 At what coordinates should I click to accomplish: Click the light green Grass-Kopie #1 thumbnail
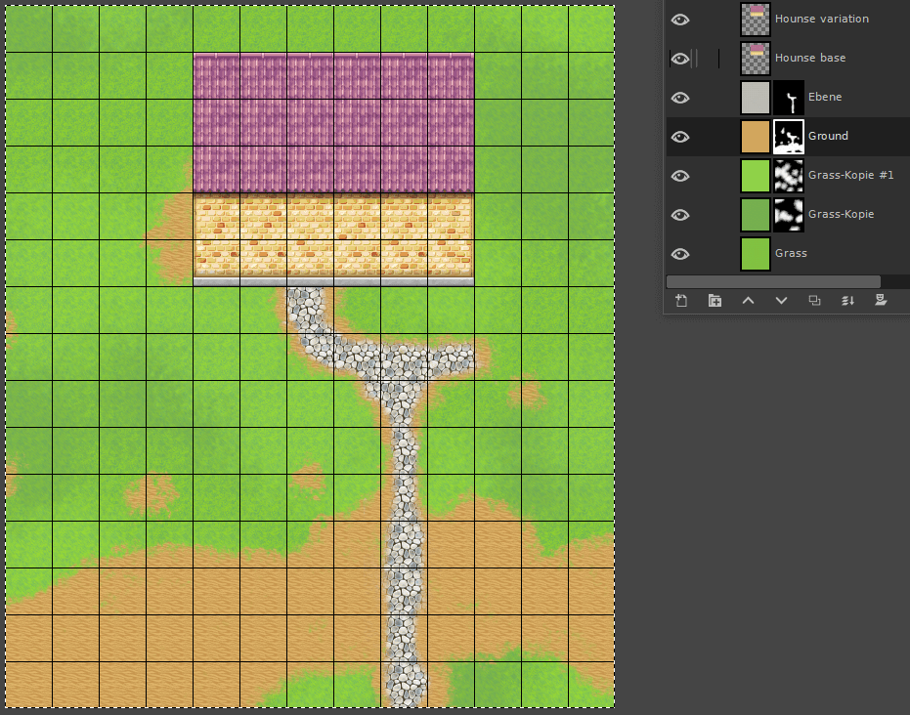(x=756, y=175)
